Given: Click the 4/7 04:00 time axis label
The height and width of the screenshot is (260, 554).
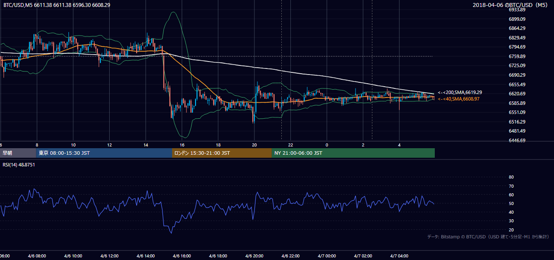Looking at the screenshot, I should click(399, 256).
